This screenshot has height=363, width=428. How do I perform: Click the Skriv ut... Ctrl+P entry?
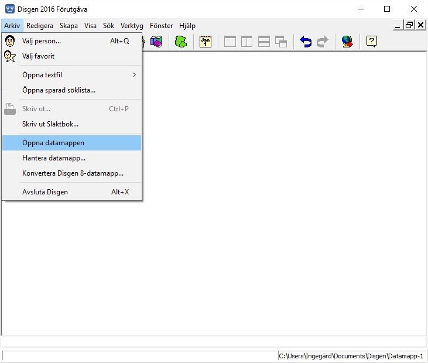pos(72,109)
